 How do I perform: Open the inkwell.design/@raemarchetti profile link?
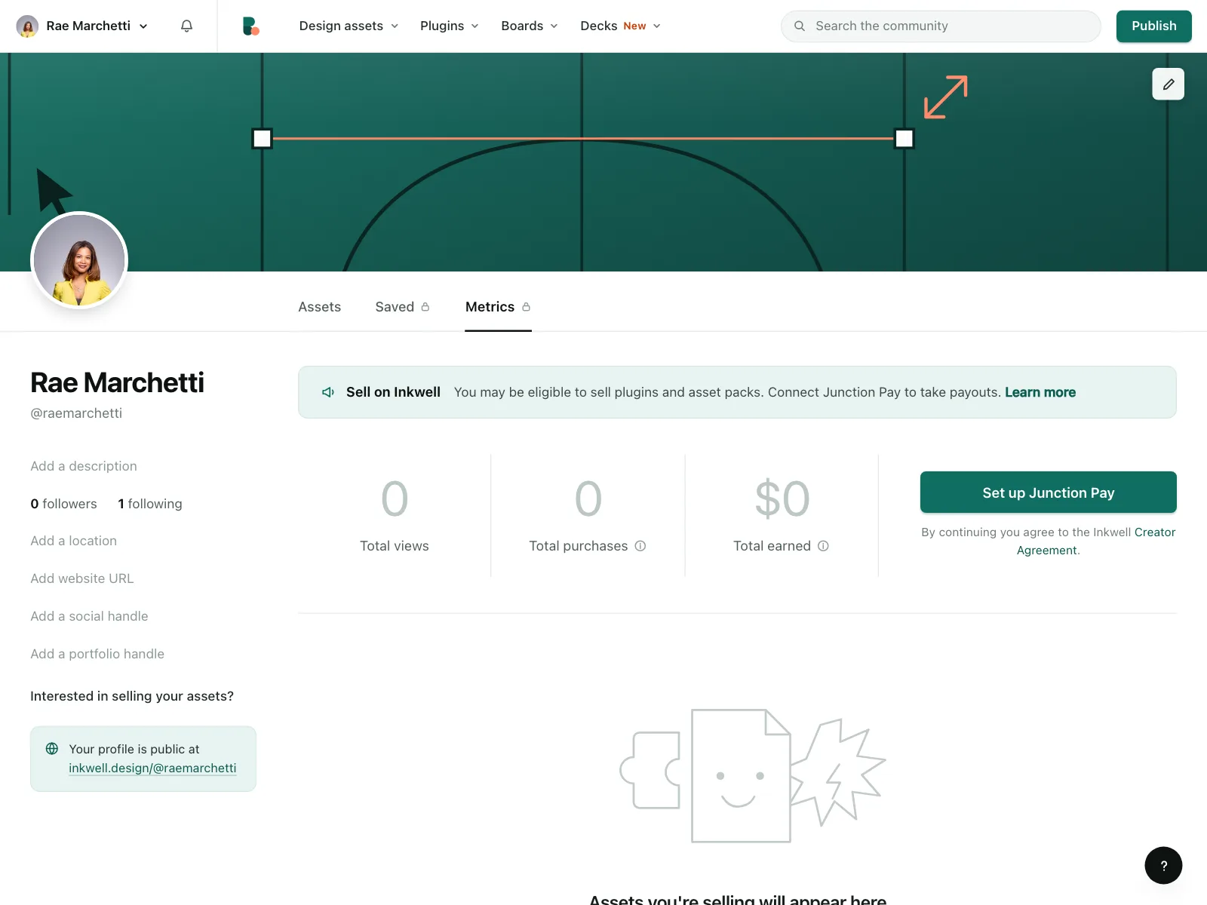click(x=152, y=768)
